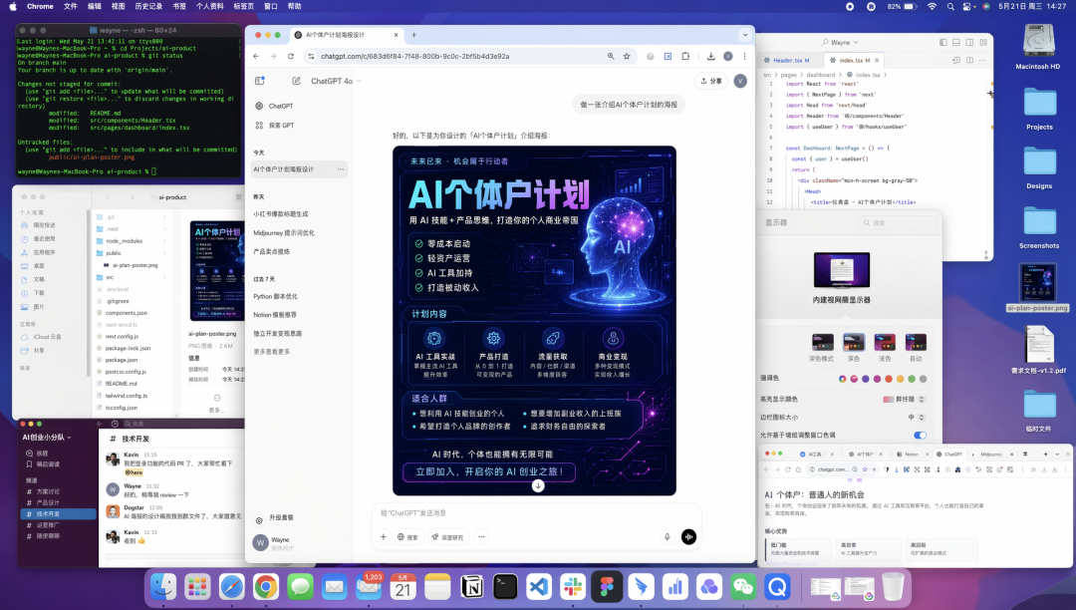Open WeChat from the Dock
1076x610 pixels.
pyautogui.click(x=742, y=587)
